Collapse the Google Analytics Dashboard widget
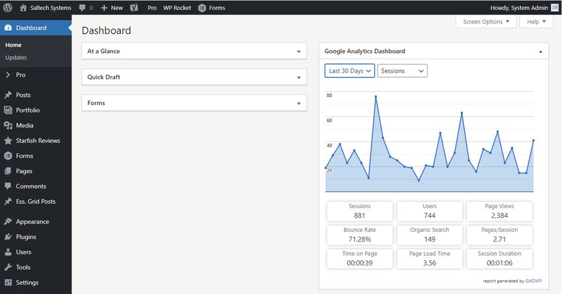This screenshot has width=562, height=294. tap(540, 52)
